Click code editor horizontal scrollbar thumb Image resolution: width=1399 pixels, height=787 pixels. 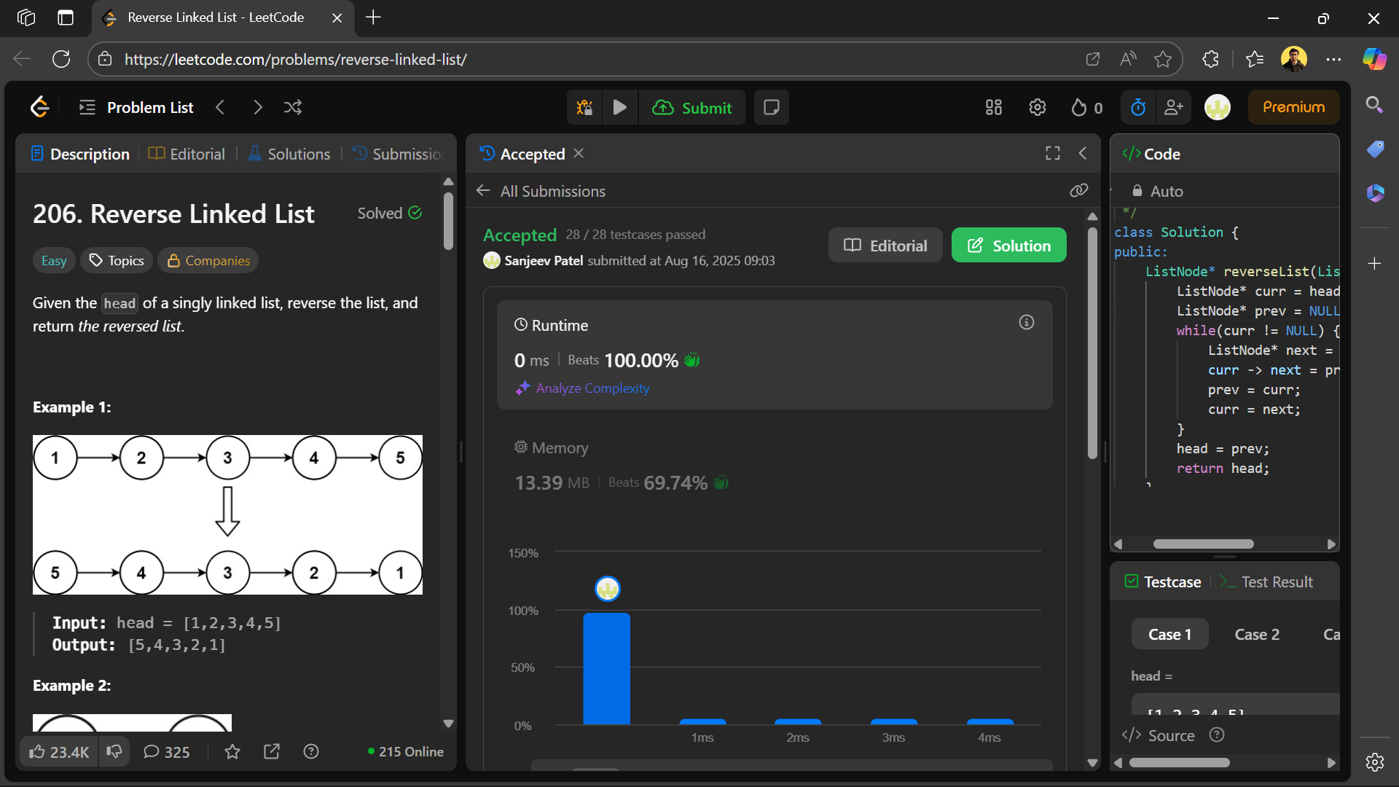[x=1203, y=544]
